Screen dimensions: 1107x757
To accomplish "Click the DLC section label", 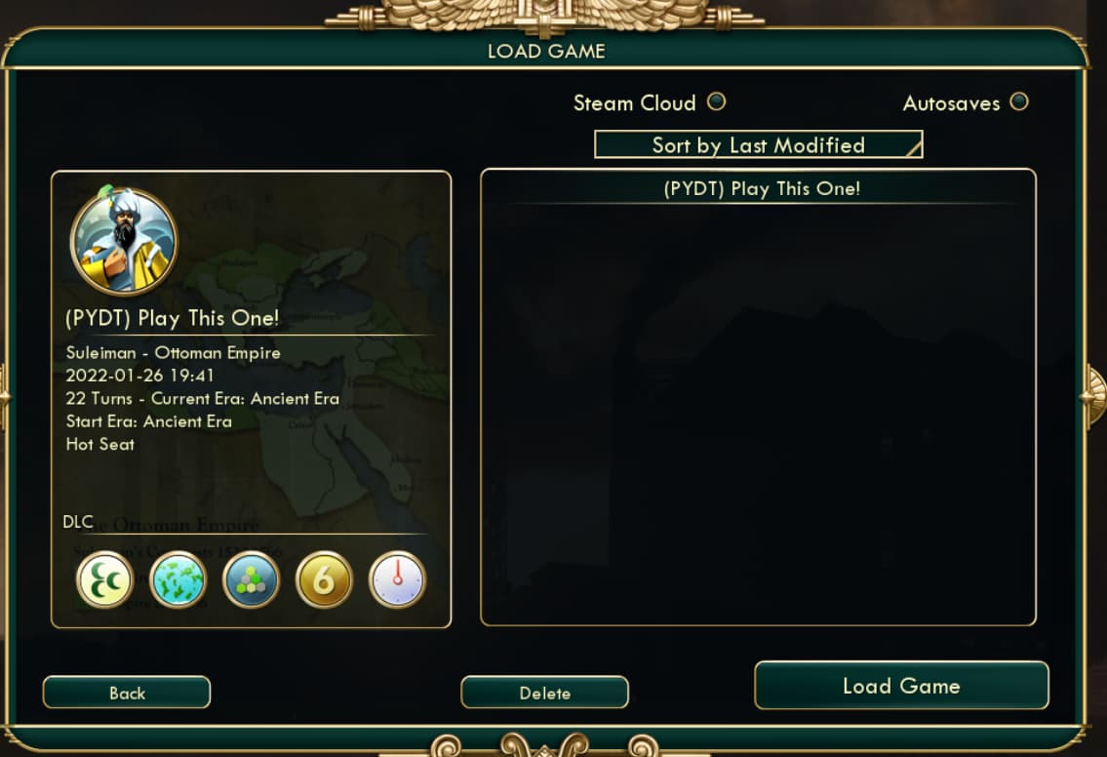I will (x=78, y=522).
